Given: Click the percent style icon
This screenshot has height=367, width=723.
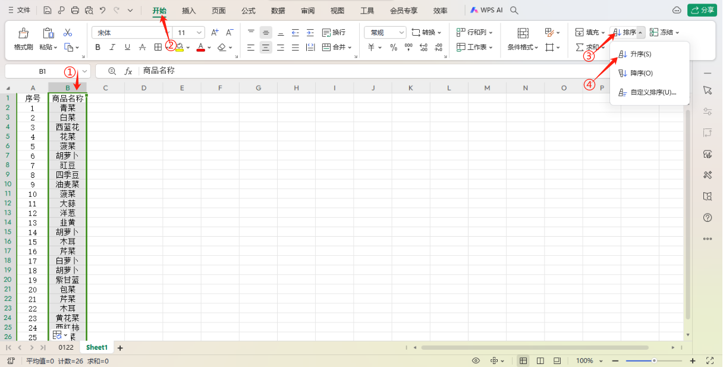Looking at the screenshot, I should (x=394, y=47).
